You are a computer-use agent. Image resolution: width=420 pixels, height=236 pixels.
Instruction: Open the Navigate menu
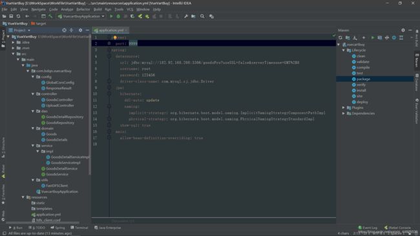[x=38, y=10]
